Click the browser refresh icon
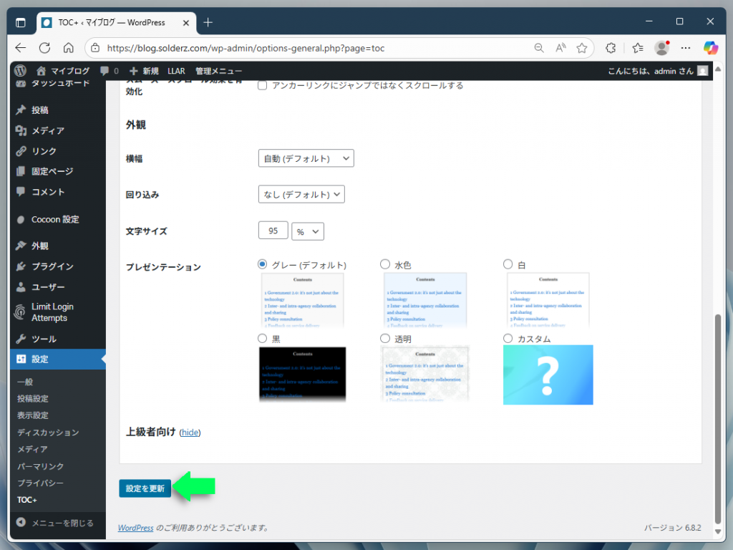733x550 pixels. click(x=44, y=48)
